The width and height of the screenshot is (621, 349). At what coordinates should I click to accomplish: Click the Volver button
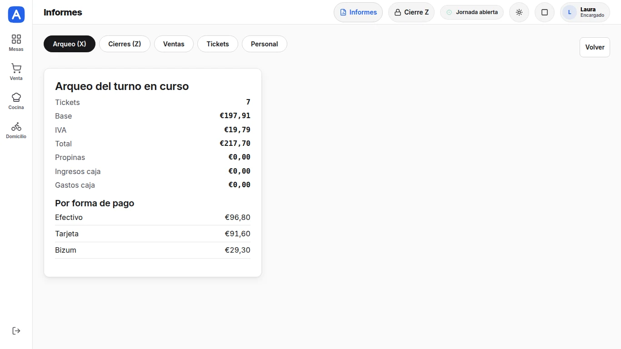click(x=595, y=47)
